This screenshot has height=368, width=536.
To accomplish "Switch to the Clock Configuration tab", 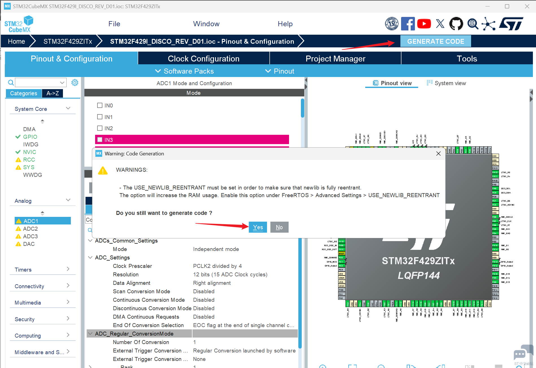I will tap(204, 59).
